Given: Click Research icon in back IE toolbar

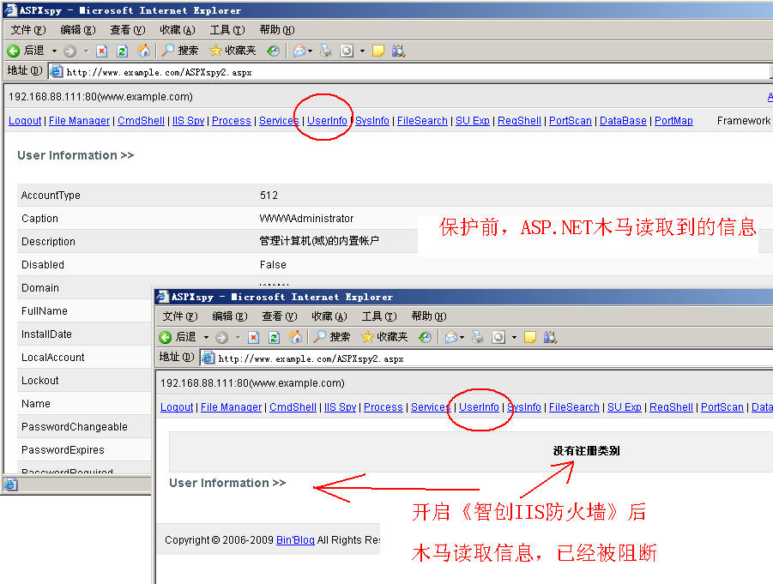Looking at the screenshot, I should (398, 51).
